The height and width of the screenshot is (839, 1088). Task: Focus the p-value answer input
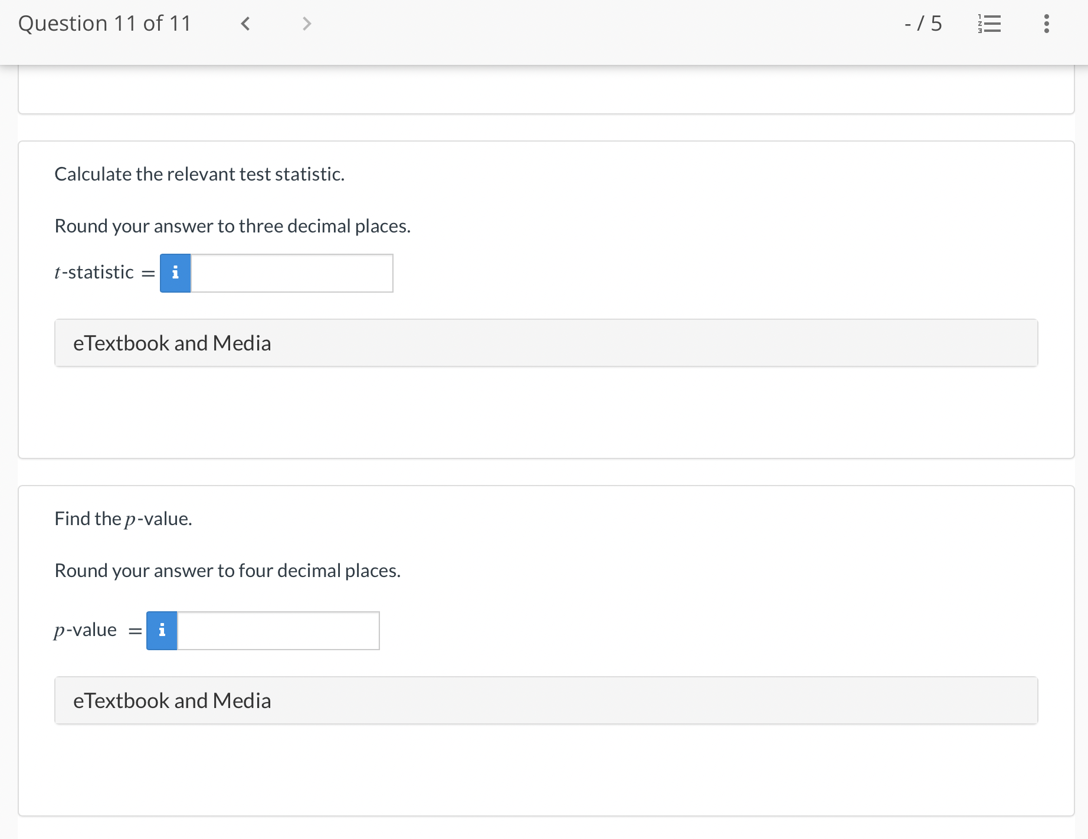278,631
